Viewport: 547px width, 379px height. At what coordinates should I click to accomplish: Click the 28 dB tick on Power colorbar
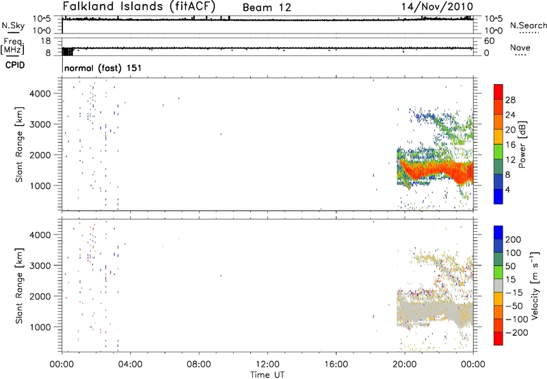point(510,100)
